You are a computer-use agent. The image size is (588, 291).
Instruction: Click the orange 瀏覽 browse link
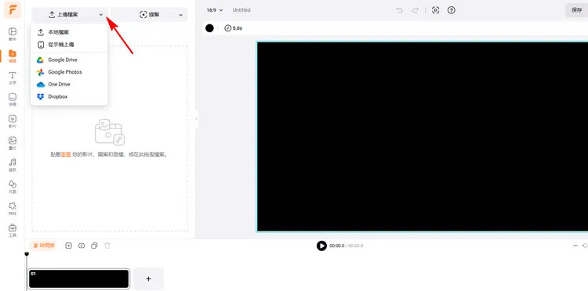(x=66, y=154)
